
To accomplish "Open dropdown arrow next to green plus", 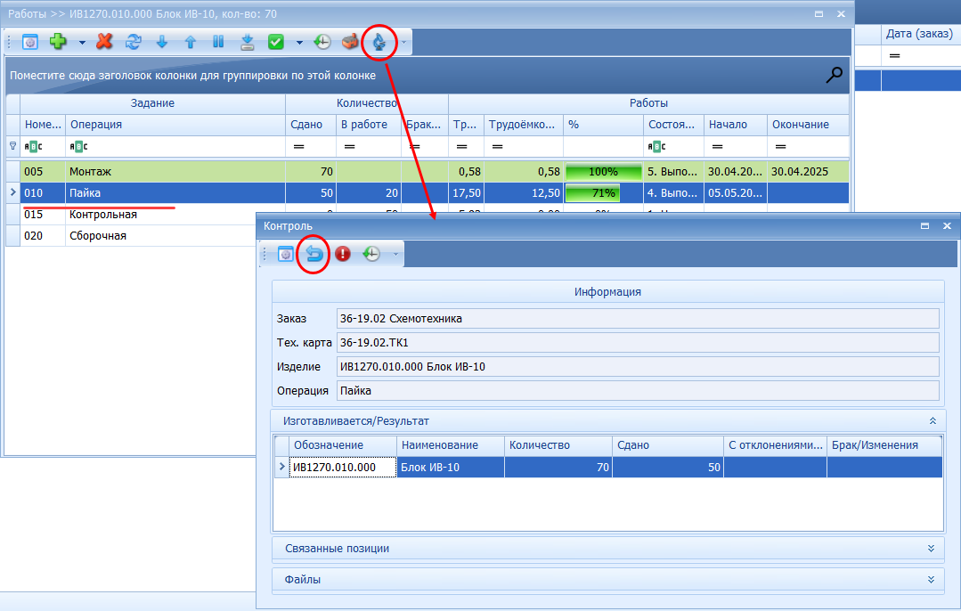I will pyautogui.click(x=82, y=42).
